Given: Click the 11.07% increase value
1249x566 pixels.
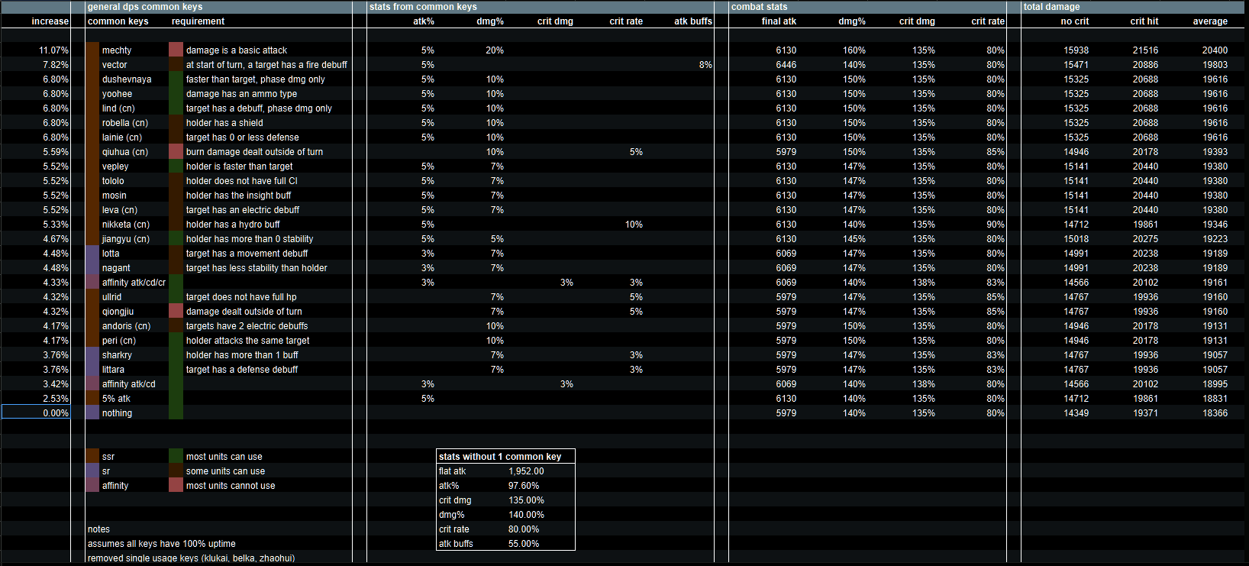Looking at the screenshot, I should [x=53, y=50].
